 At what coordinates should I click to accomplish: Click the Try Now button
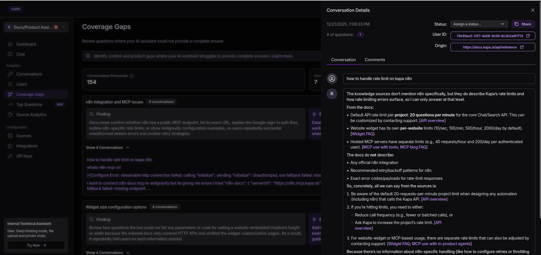click(x=36, y=245)
